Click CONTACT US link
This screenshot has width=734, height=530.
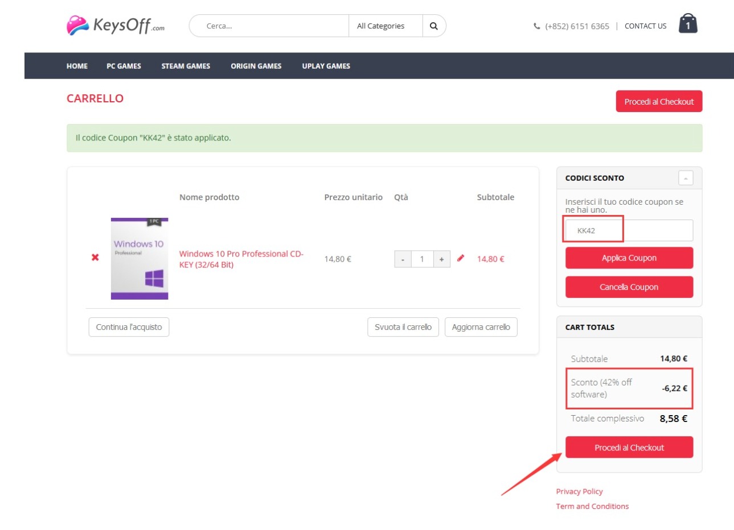(645, 26)
